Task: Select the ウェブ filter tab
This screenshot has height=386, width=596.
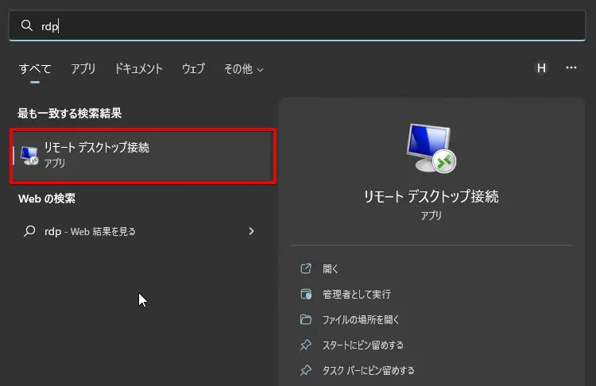Action: tap(193, 69)
